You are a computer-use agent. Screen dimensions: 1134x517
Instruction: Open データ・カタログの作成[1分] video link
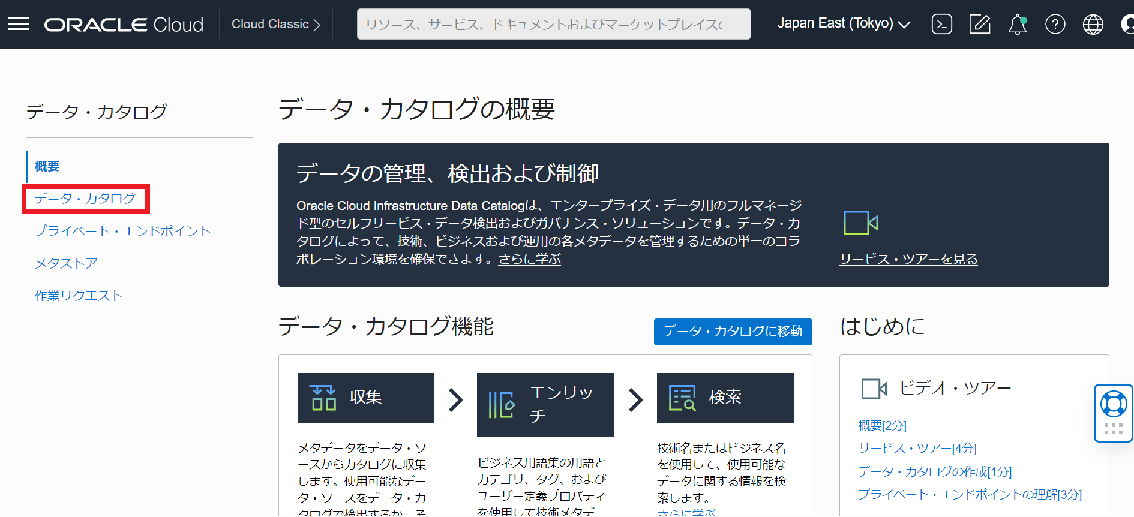pos(934,471)
